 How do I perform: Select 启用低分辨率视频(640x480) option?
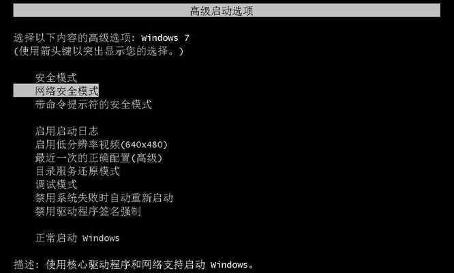(102, 144)
